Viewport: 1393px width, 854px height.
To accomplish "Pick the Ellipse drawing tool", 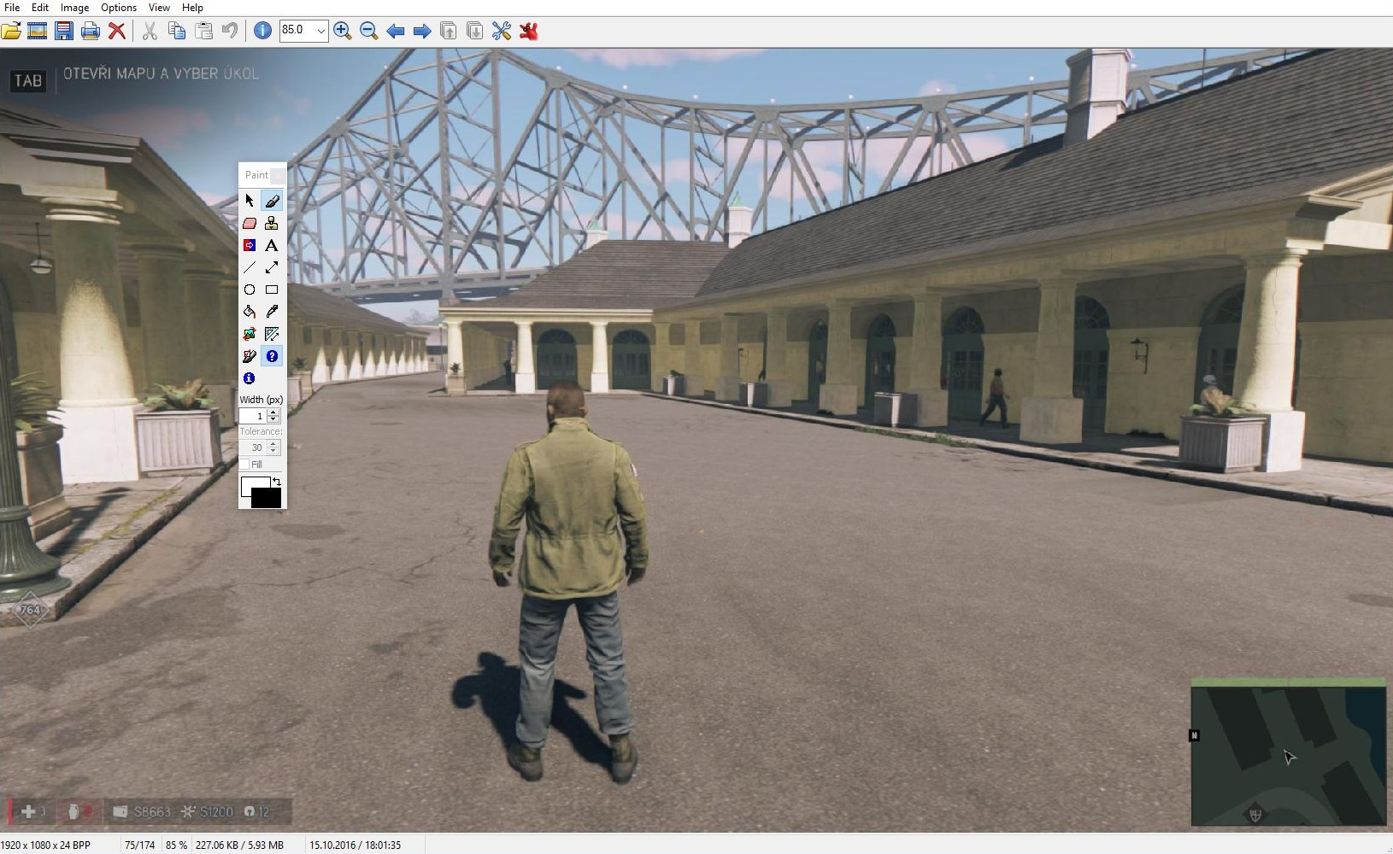I will (250, 290).
